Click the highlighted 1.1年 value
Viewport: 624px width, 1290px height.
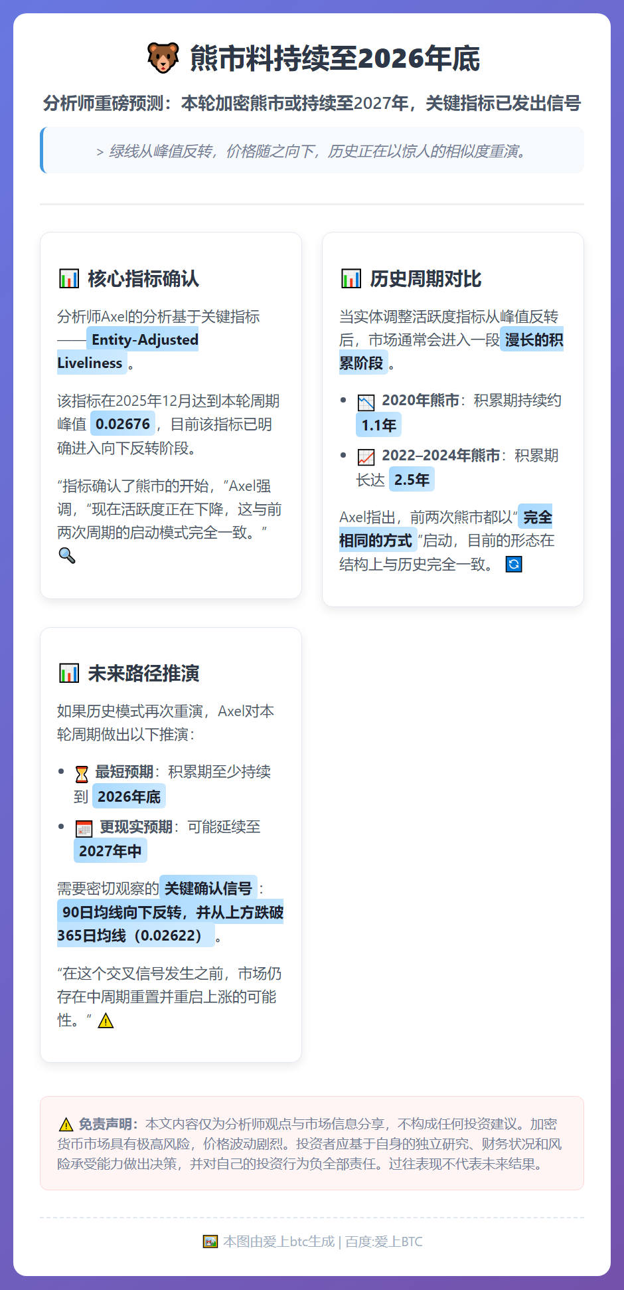pos(378,424)
